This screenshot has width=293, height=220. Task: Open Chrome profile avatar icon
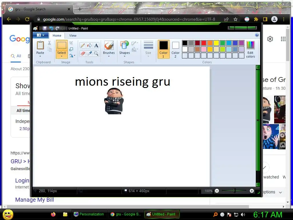tap(274, 19)
